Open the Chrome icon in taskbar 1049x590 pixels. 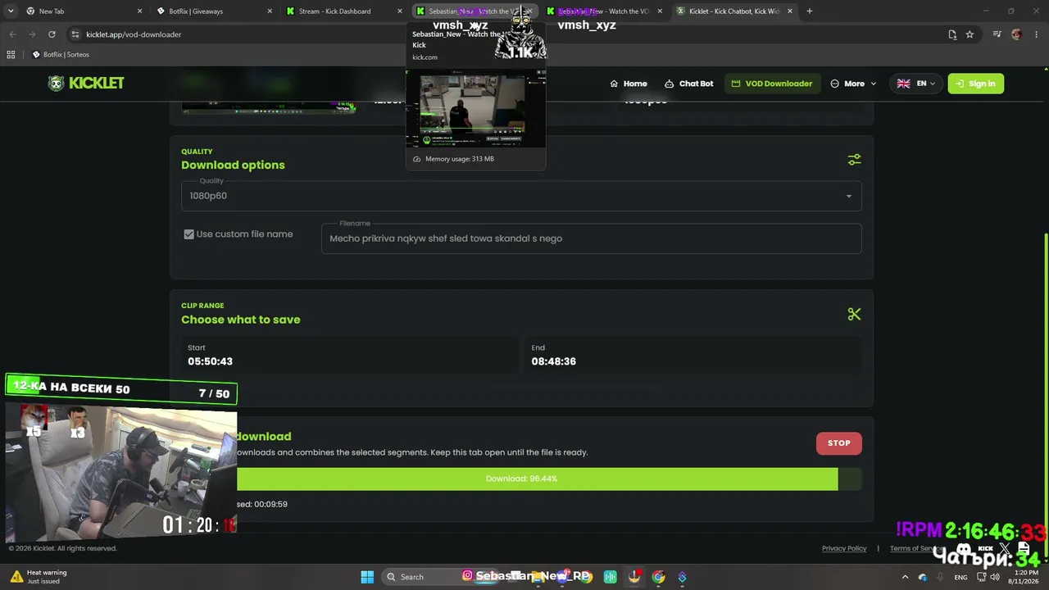(x=658, y=577)
